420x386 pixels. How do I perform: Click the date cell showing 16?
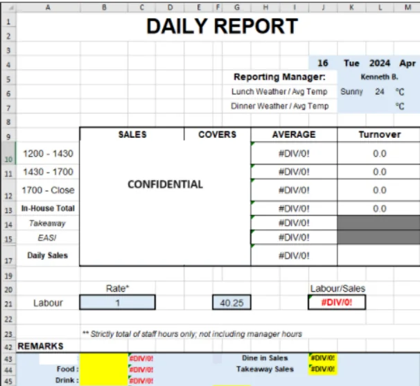[323, 63]
